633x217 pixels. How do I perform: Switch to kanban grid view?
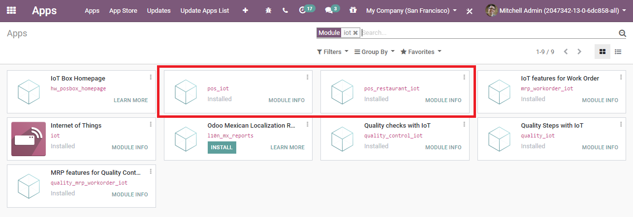pos(602,52)
